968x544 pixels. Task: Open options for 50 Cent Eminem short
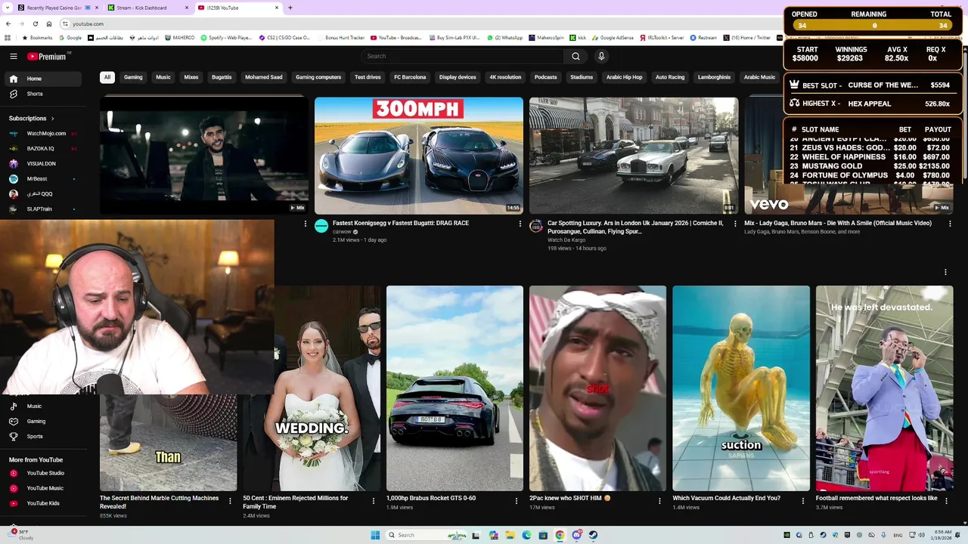tap(374, 501)
